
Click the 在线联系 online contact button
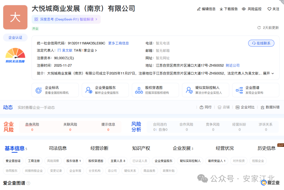pos(261,43)
